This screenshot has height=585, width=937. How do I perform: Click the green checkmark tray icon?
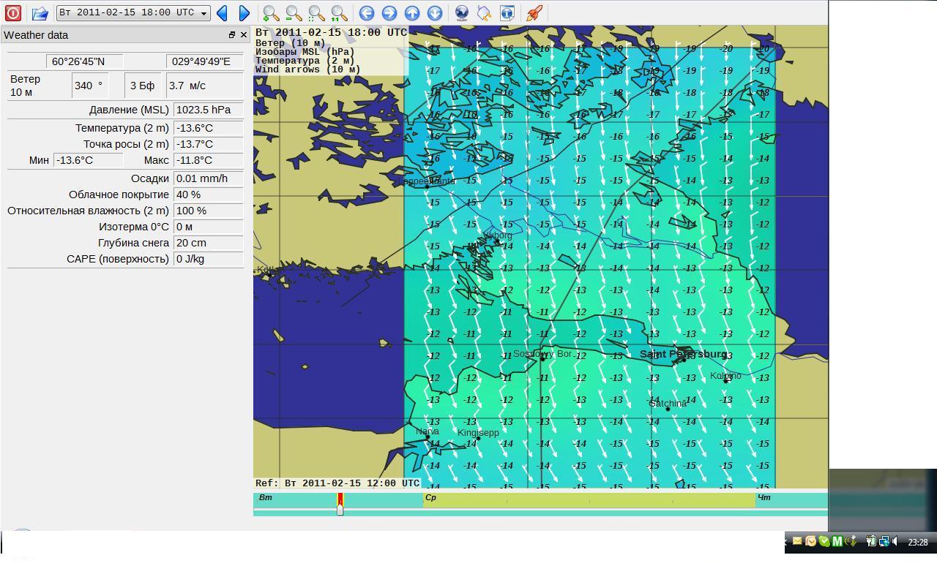pyautogui.click(x=824, y=542)
